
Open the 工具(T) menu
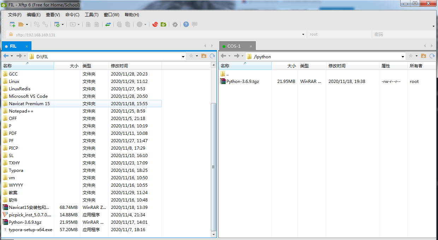91,15
